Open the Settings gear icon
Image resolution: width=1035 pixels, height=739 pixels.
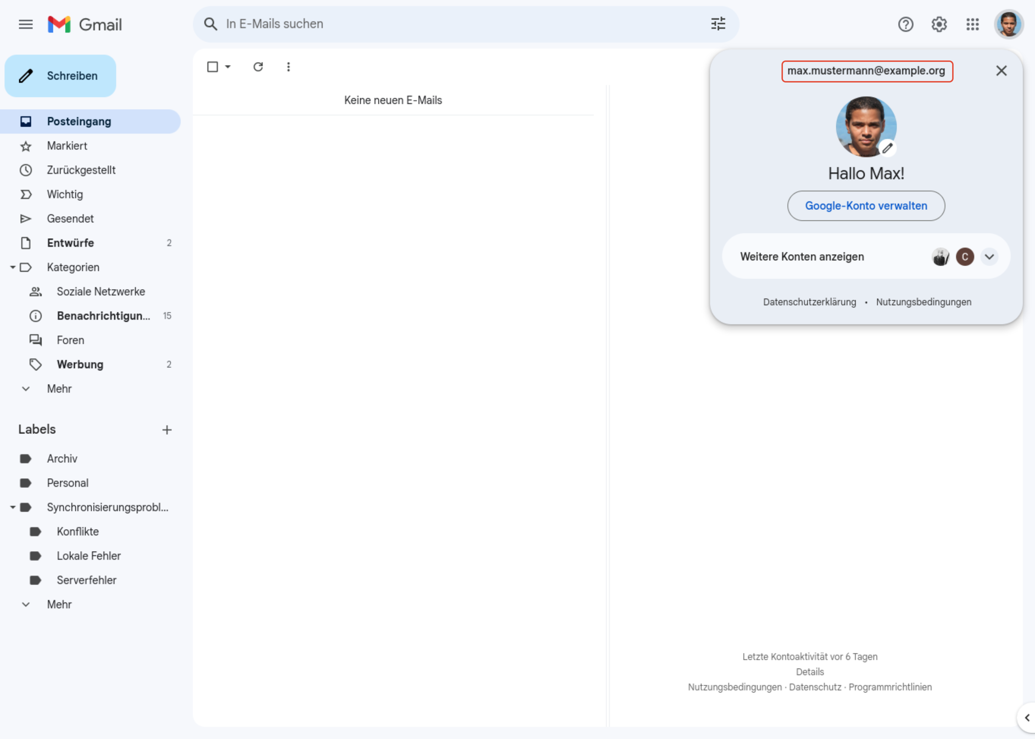(939, 24)
